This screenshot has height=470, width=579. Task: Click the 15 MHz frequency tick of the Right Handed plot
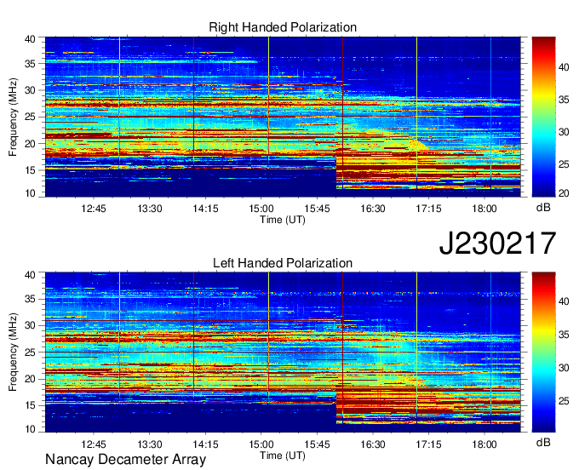30,170
